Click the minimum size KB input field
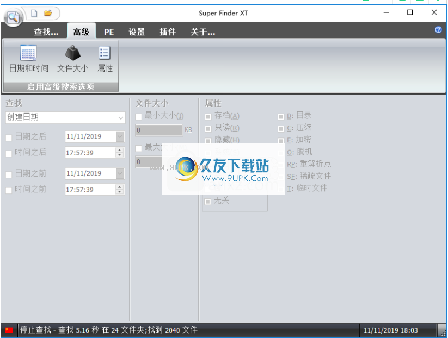448x338 pixels. click(159, 130)
